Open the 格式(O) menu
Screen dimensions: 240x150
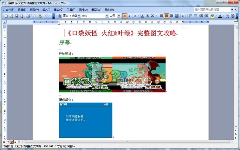[x=58, y=10]
